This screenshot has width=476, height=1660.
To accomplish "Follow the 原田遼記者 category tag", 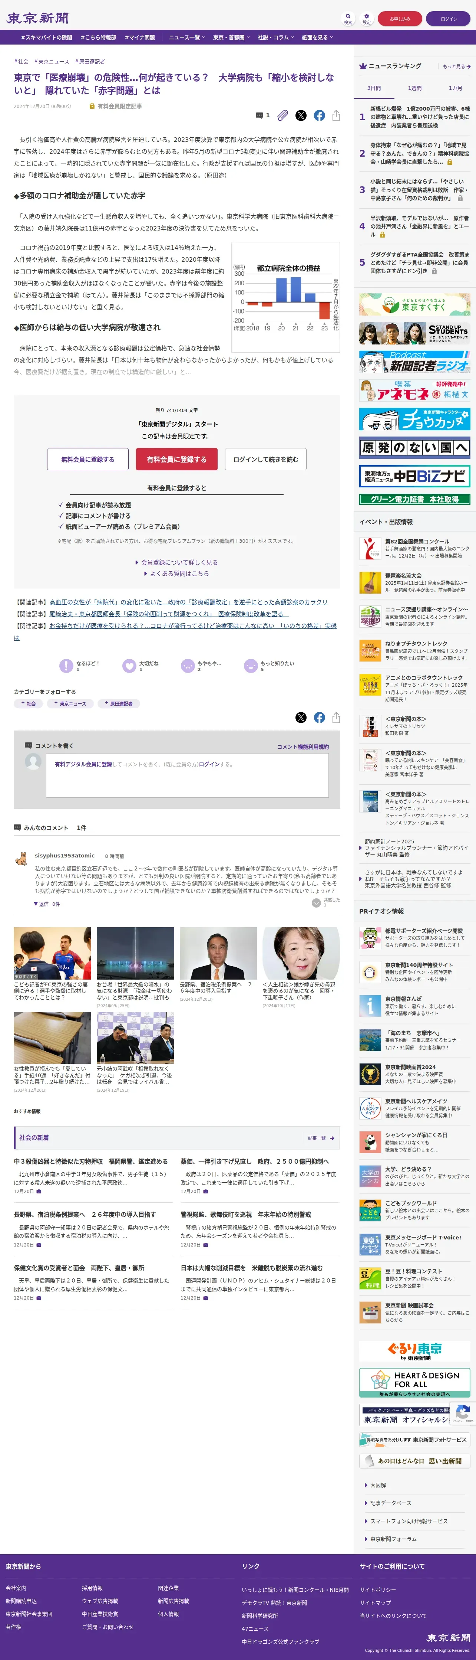I will tap(118, 704).
